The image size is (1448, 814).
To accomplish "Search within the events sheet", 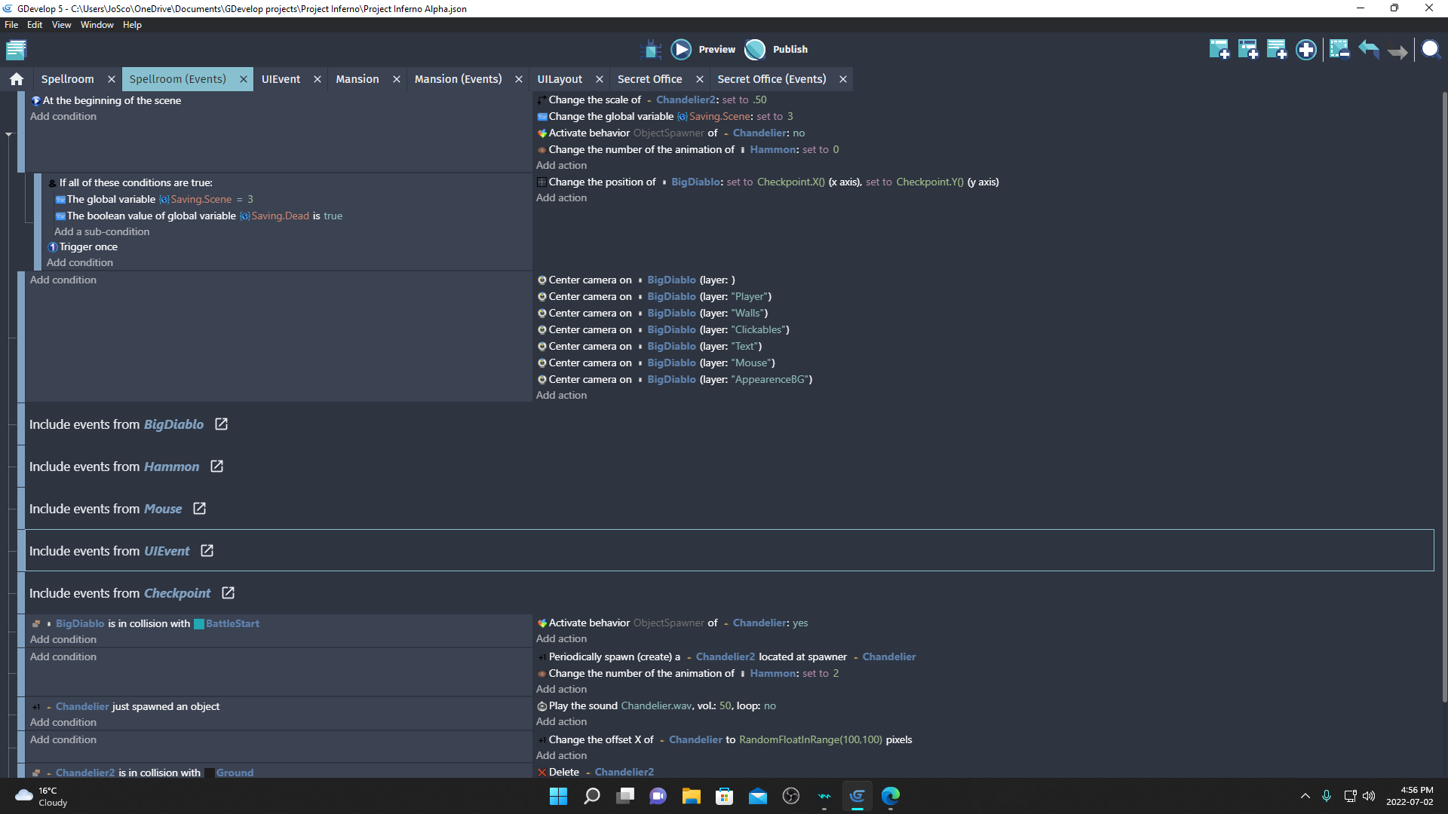I will [1431, 49].
